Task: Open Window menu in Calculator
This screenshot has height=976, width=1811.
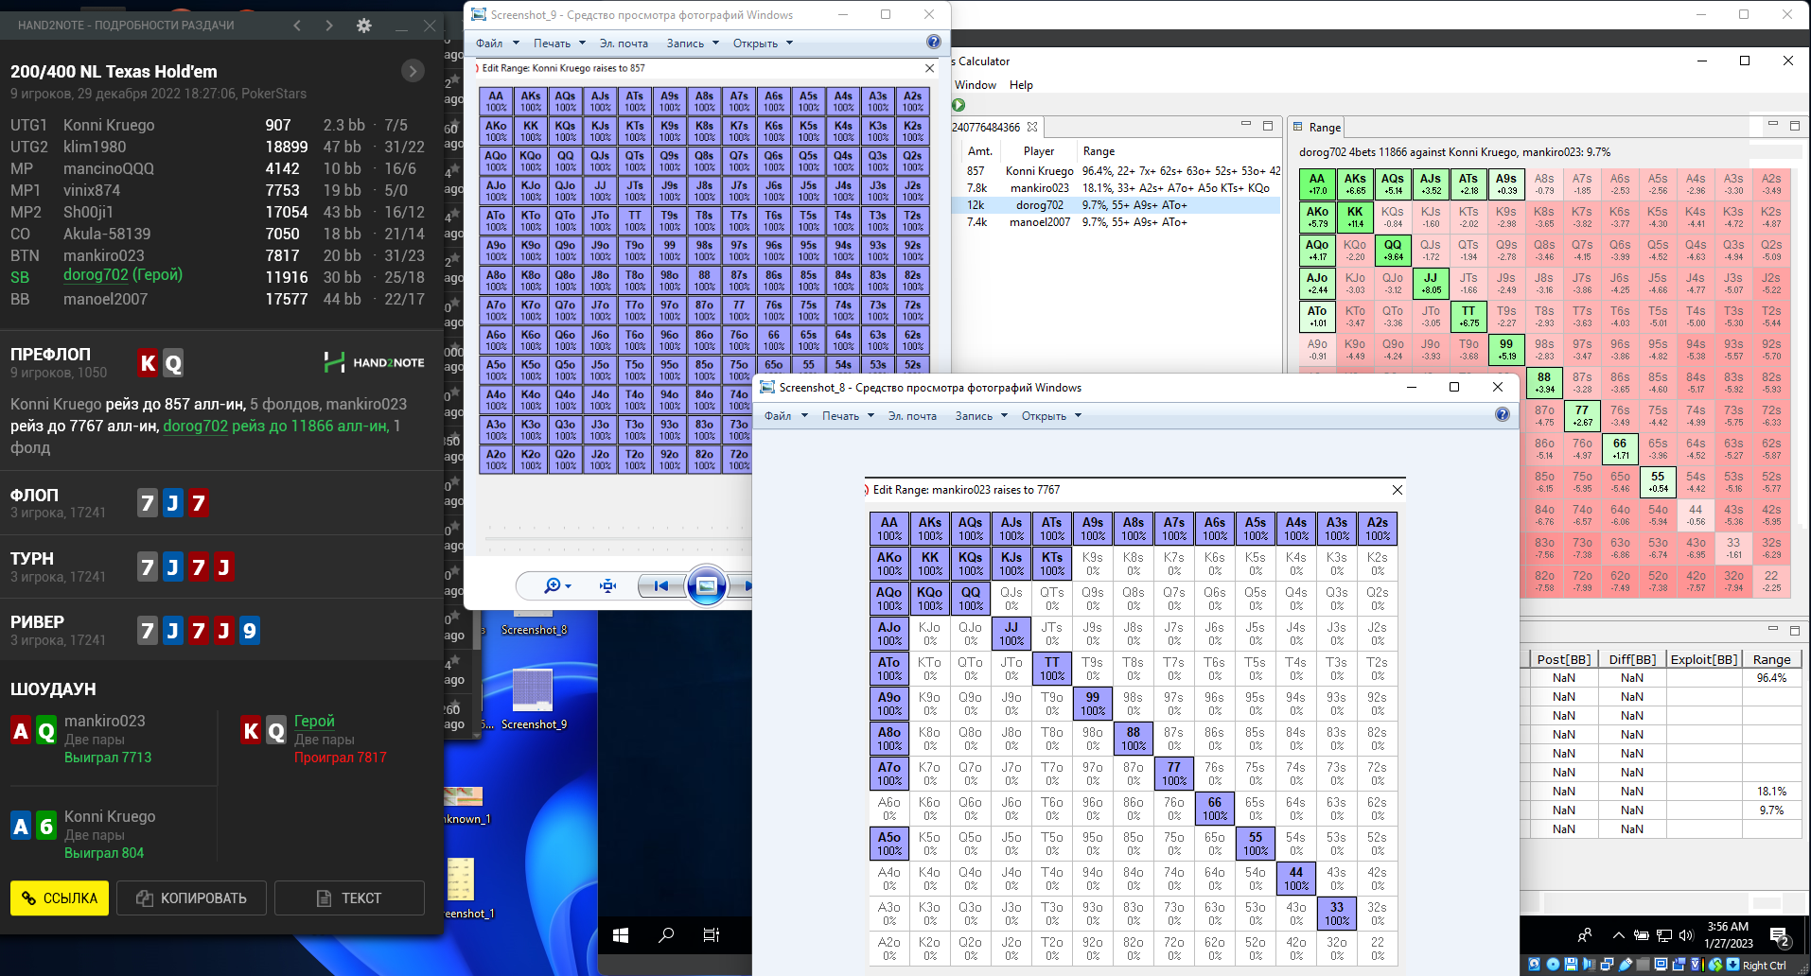Action: [x=976, y=84]
